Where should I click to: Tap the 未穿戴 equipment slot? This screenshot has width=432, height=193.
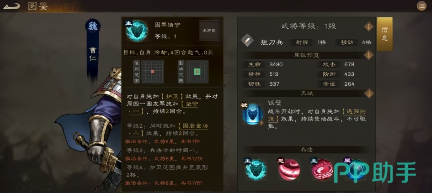point(209,30)
